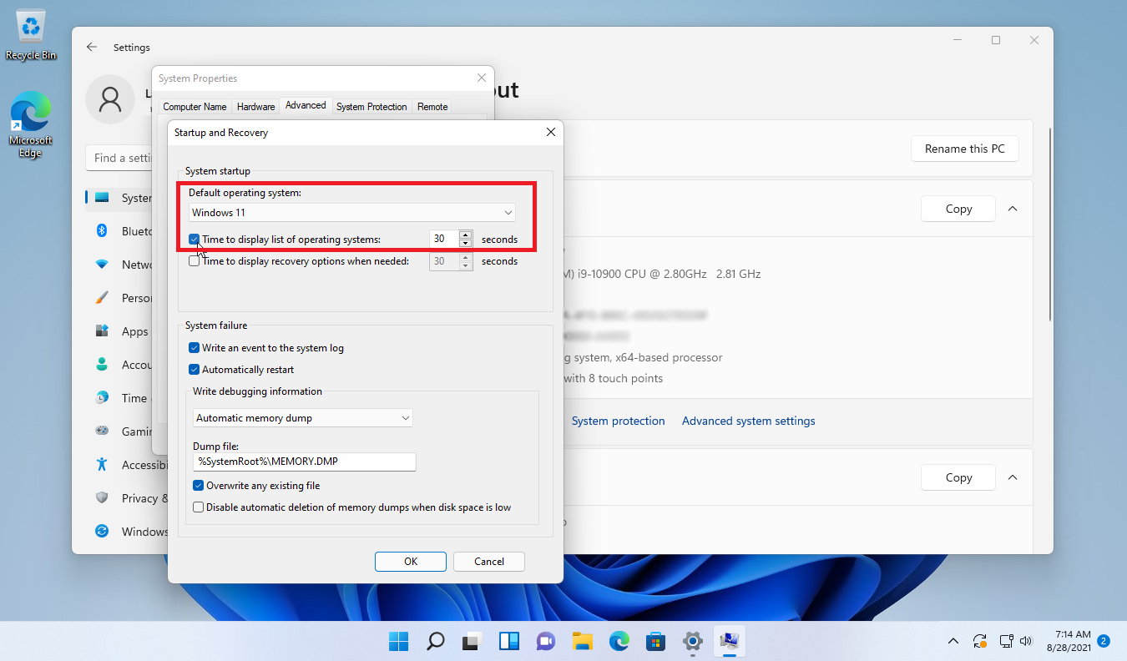Switch to Settings gear on taskbar
1127x661 pixels.
point(692,641)
